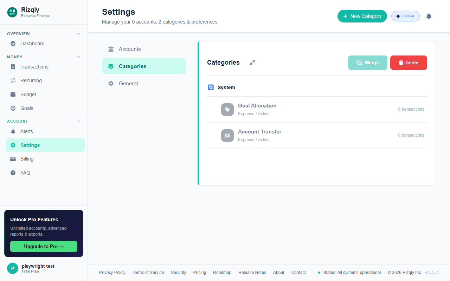This screenshot has width=450, height=281.
Task: Click Upgrade to Pro button
Action: 44,246
